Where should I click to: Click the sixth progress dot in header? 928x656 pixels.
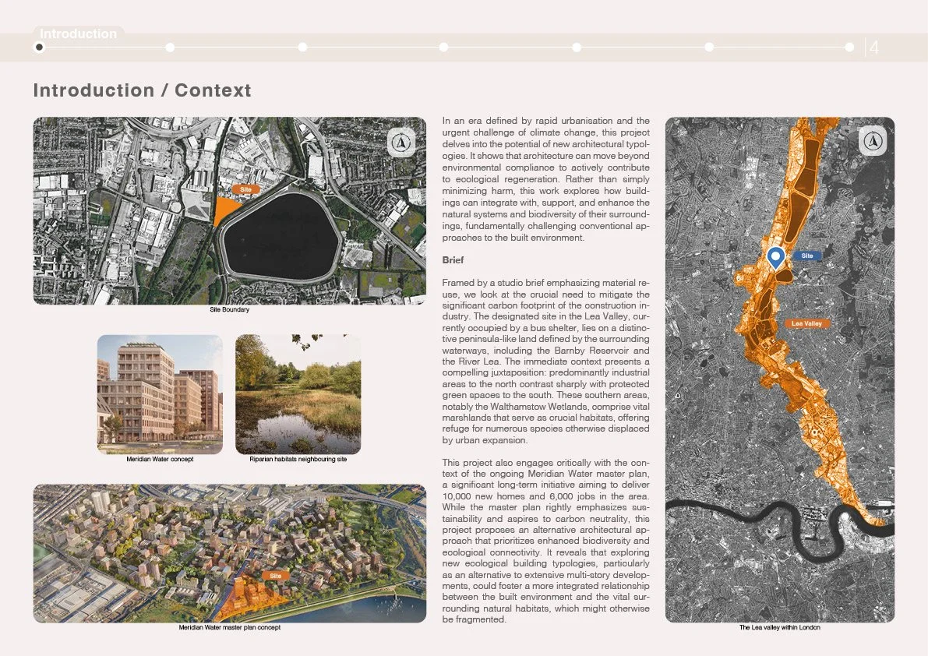pyautogui.click(x=709, y=47)
